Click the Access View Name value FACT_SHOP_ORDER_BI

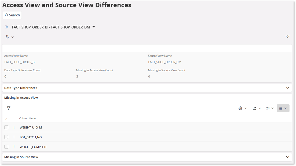point(20,62)
